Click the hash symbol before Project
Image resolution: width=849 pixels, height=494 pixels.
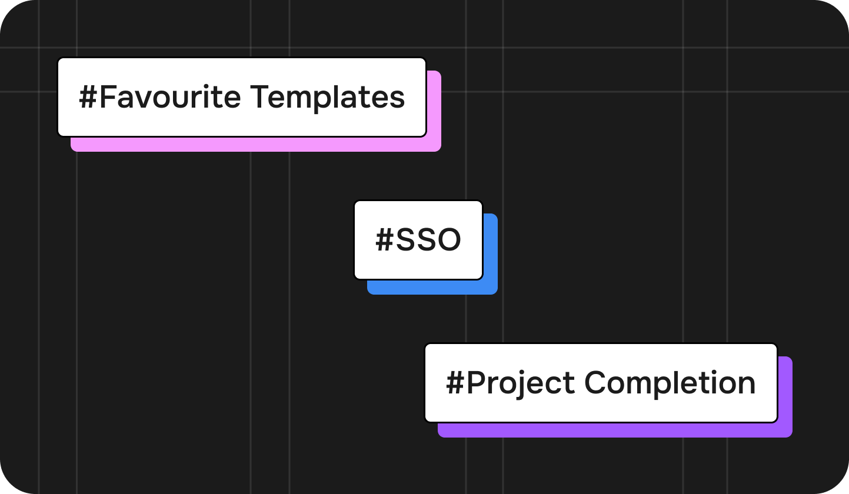pyautogui.click(x=455, y=383)
